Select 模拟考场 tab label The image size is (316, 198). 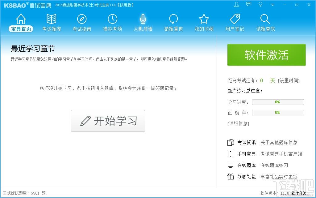click(112, 29)
